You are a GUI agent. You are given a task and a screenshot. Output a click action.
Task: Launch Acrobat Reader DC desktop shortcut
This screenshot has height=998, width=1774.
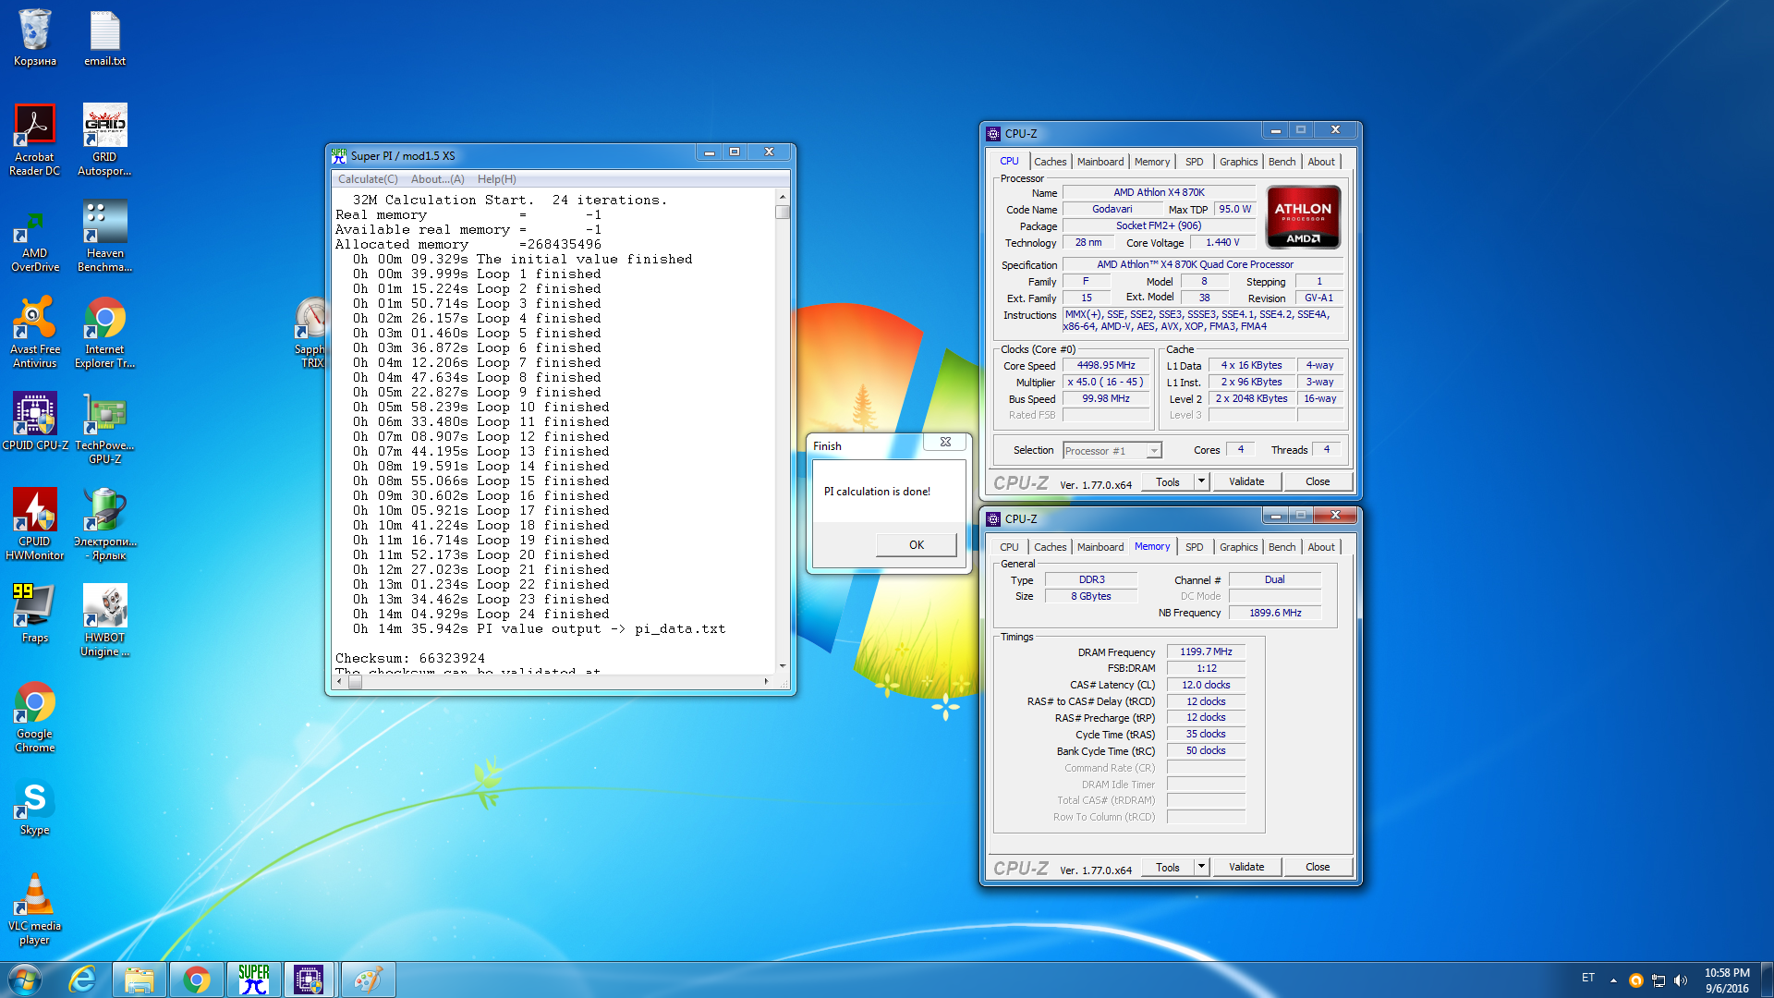35,140
